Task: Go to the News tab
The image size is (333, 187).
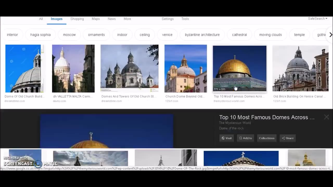Action: 112,19
